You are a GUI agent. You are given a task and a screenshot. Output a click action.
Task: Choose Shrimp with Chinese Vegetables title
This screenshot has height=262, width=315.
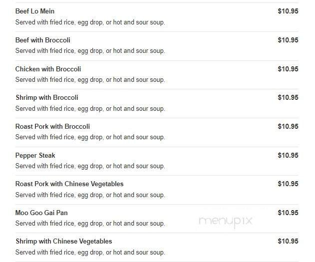pos(63,241)
